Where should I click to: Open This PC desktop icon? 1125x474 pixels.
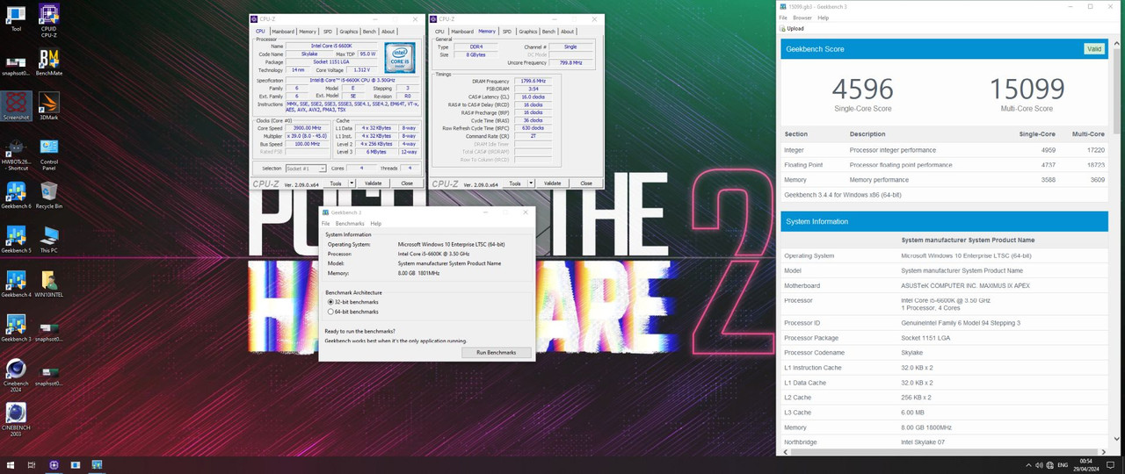click(49, 240)
